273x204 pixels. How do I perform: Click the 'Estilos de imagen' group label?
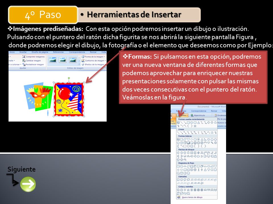point(75,68)
